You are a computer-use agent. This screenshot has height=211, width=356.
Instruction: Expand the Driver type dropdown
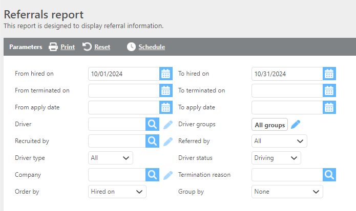point(110,158)
